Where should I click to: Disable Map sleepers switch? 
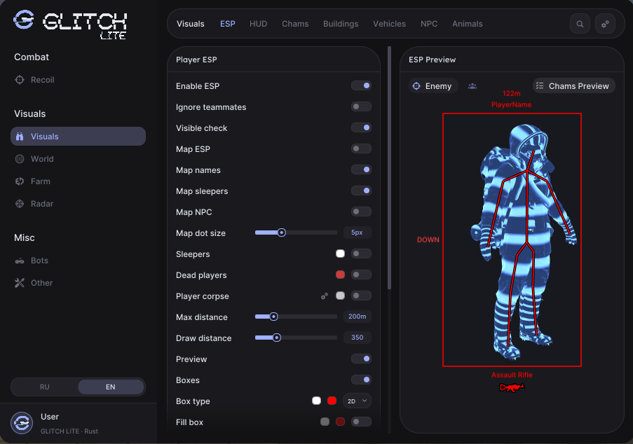tap(361, 190)
